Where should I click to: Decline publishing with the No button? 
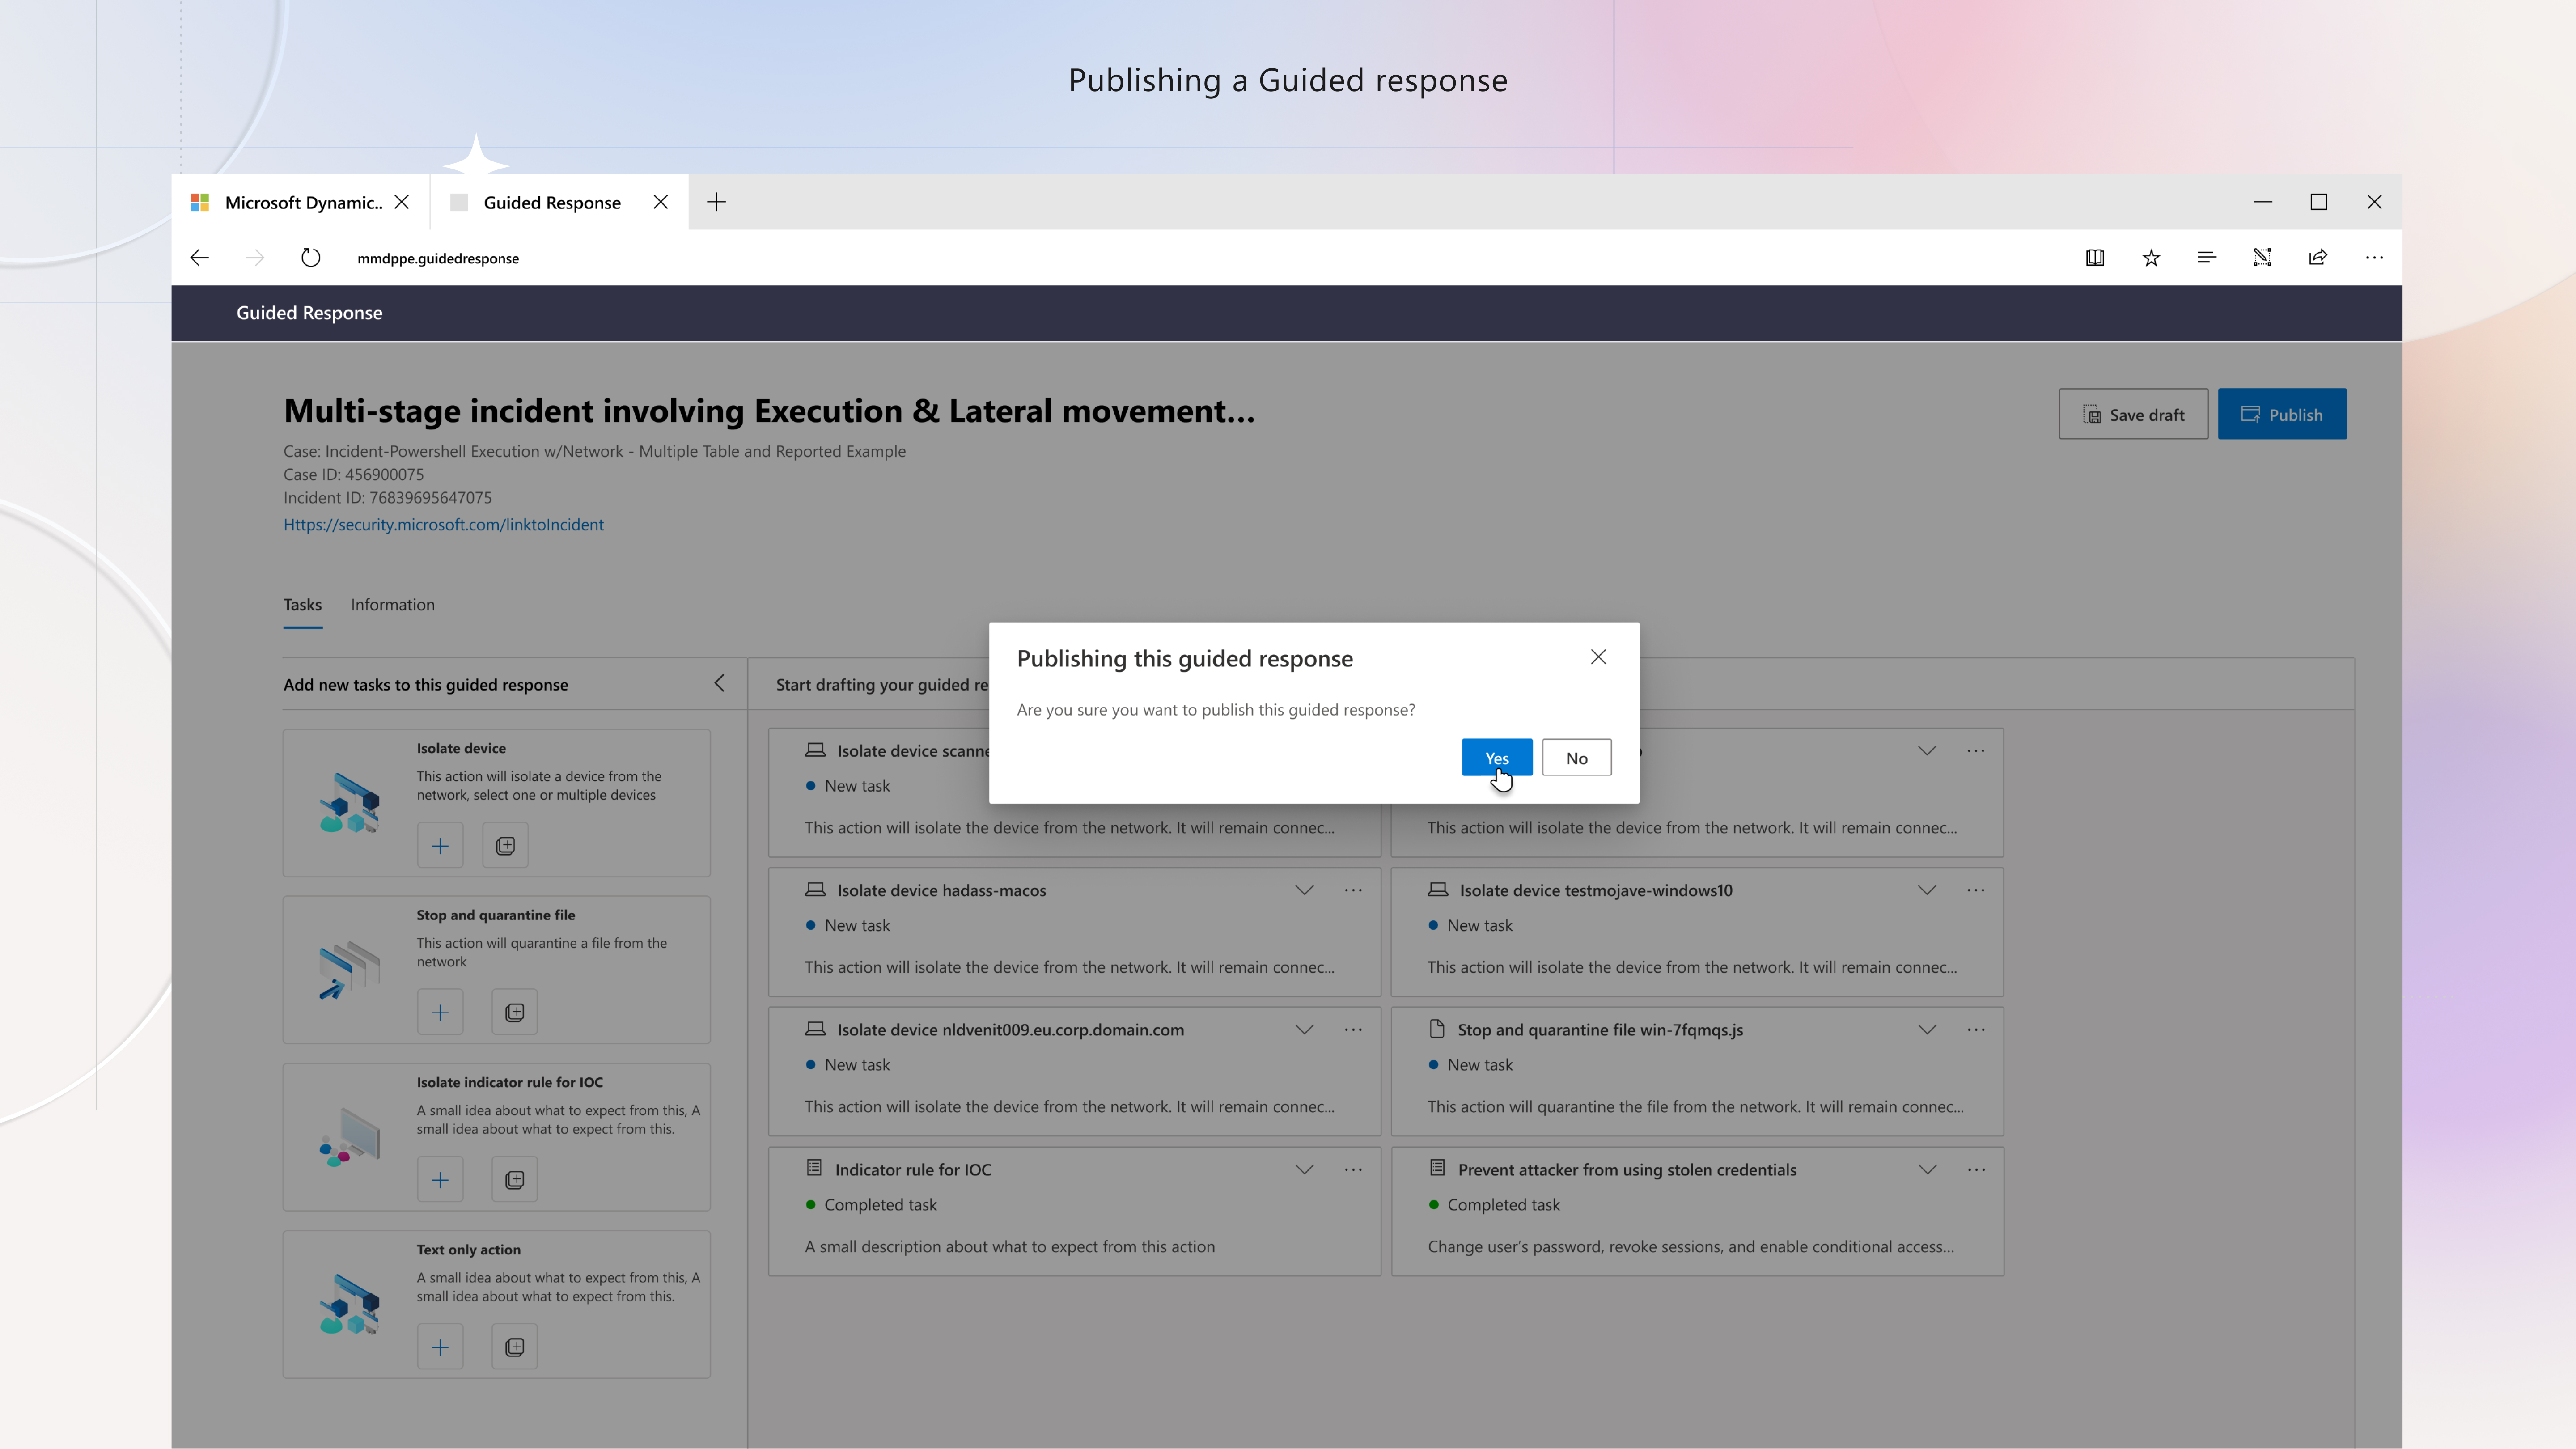[1576, 758]
